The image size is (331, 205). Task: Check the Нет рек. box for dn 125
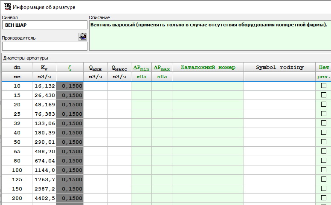click(x=324, y=179)
